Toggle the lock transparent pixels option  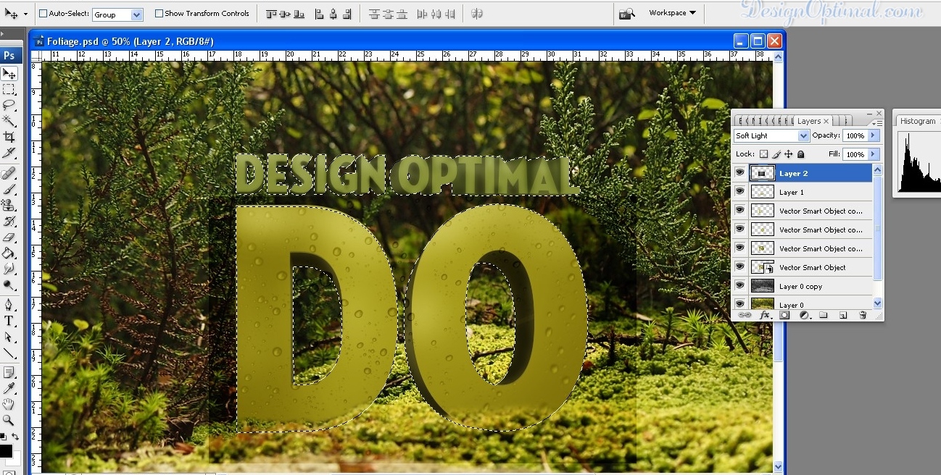763,154
